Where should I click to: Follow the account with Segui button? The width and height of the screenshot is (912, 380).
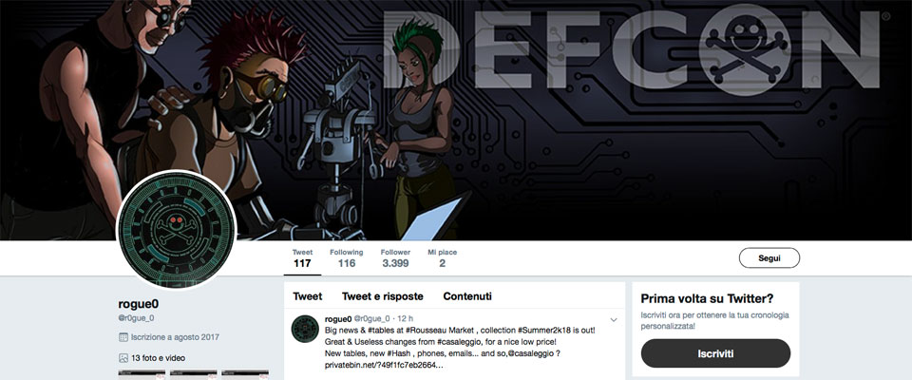coord(769,257)
